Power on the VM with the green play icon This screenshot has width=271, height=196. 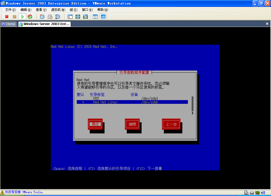coord(22,17)
